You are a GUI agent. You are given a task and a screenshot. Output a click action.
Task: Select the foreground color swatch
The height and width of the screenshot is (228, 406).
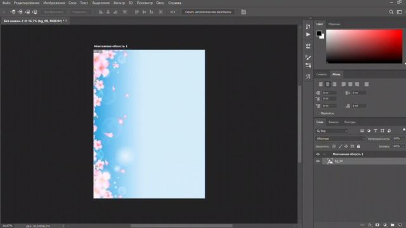(x=319, y=34)
